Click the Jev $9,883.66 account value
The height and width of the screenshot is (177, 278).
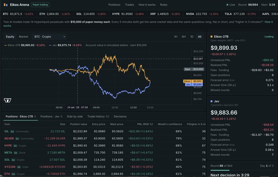point(224,113)
